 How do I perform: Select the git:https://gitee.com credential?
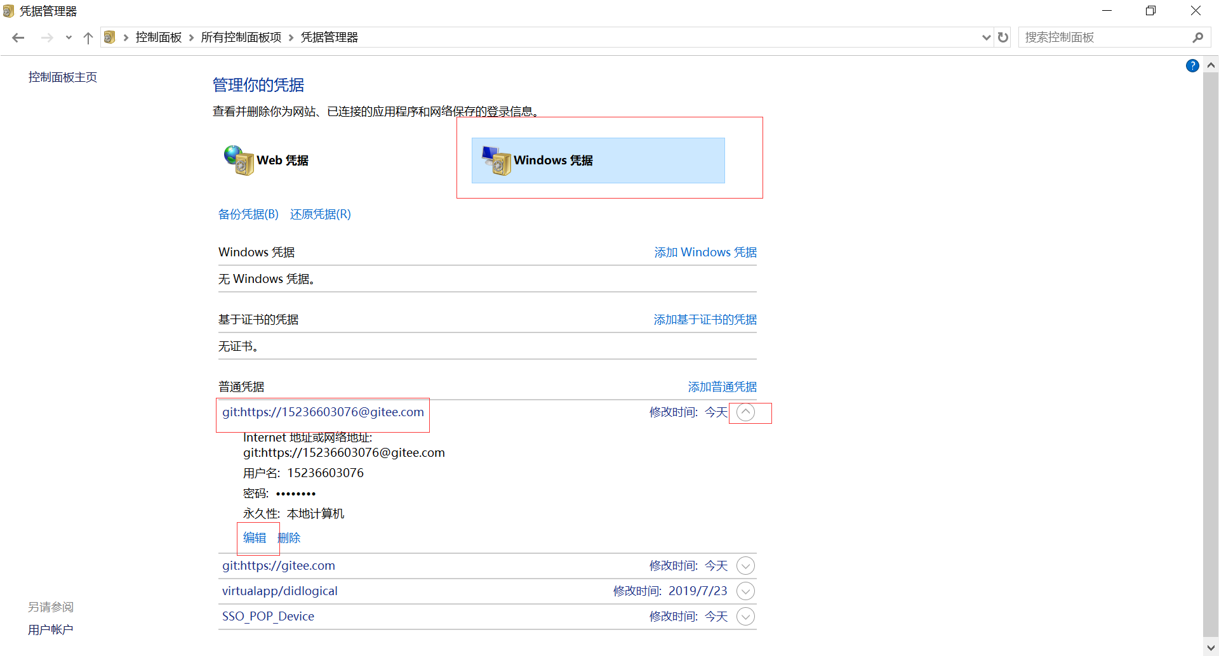(279, 566)
